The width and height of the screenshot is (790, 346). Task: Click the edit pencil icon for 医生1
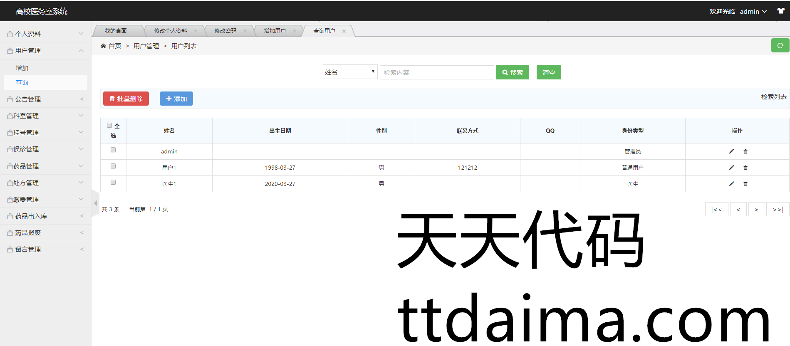(731, 184)
